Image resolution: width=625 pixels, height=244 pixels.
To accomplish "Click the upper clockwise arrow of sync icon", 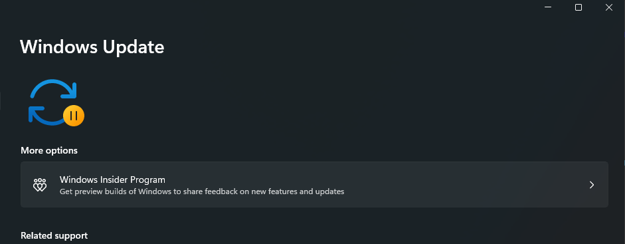I will pyautogui.click(x=54, y=89).
